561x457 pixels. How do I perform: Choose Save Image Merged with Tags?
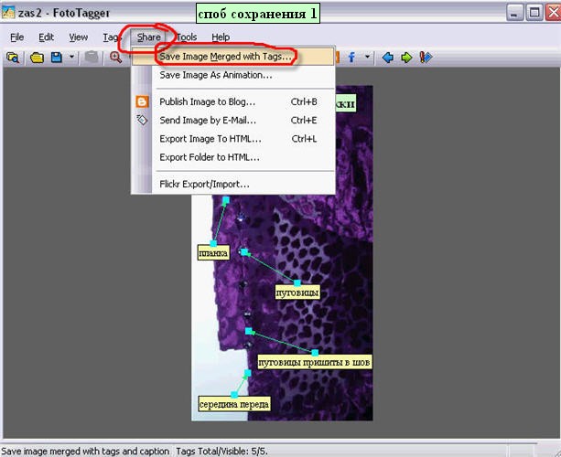point(233,57)
